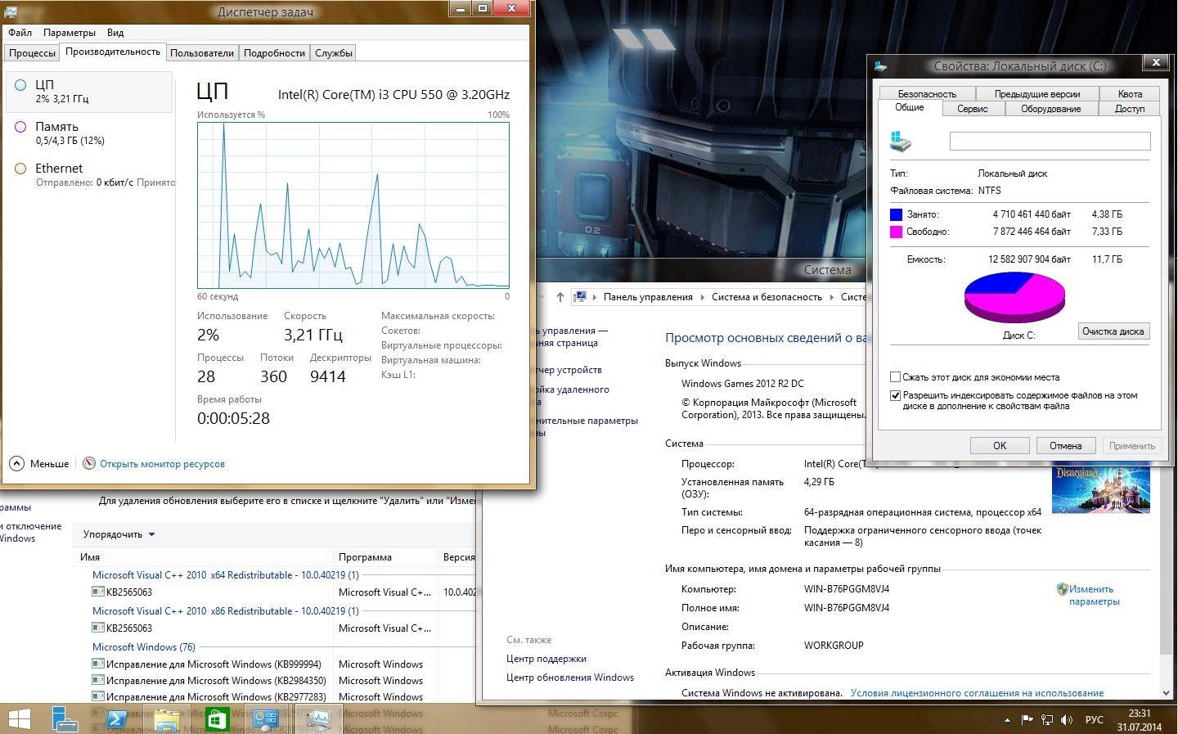Open Оборудование tab in disk properties

(x=1050, y=108)
